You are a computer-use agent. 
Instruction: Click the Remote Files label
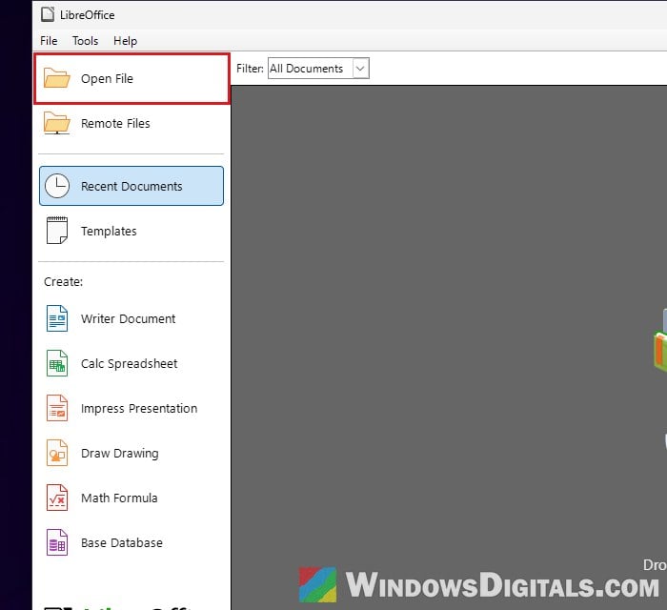(115, 123)
